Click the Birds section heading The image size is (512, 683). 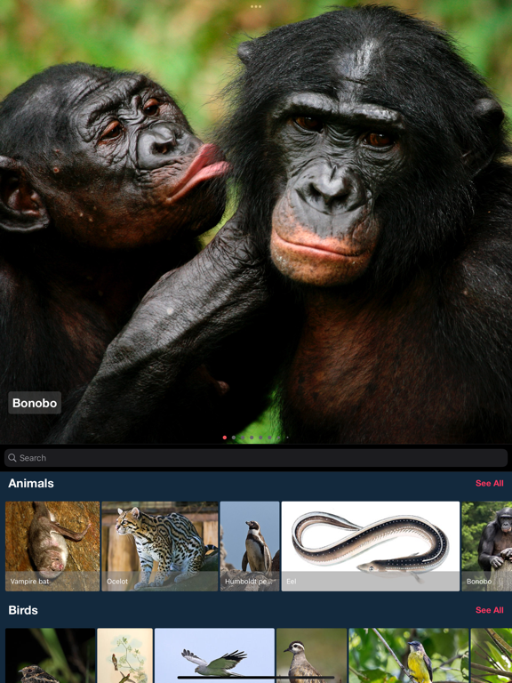pyautogui.click(x=23, y=610)
